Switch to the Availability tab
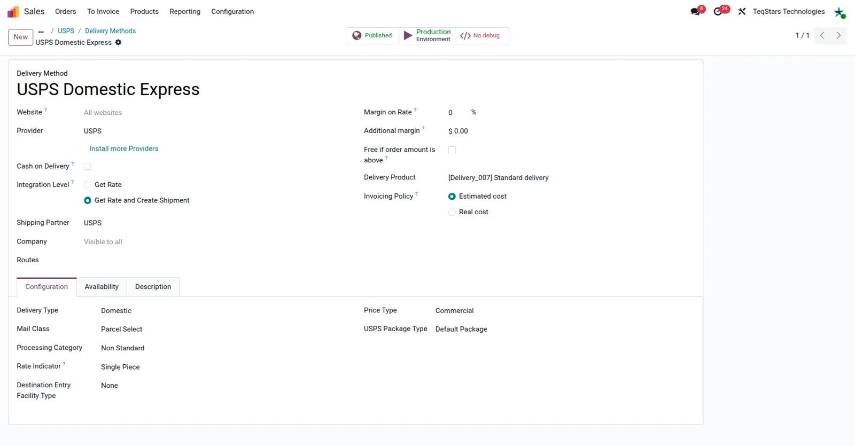Image resolution: width=855 pixels, height=446 pixels. point(102,287)
